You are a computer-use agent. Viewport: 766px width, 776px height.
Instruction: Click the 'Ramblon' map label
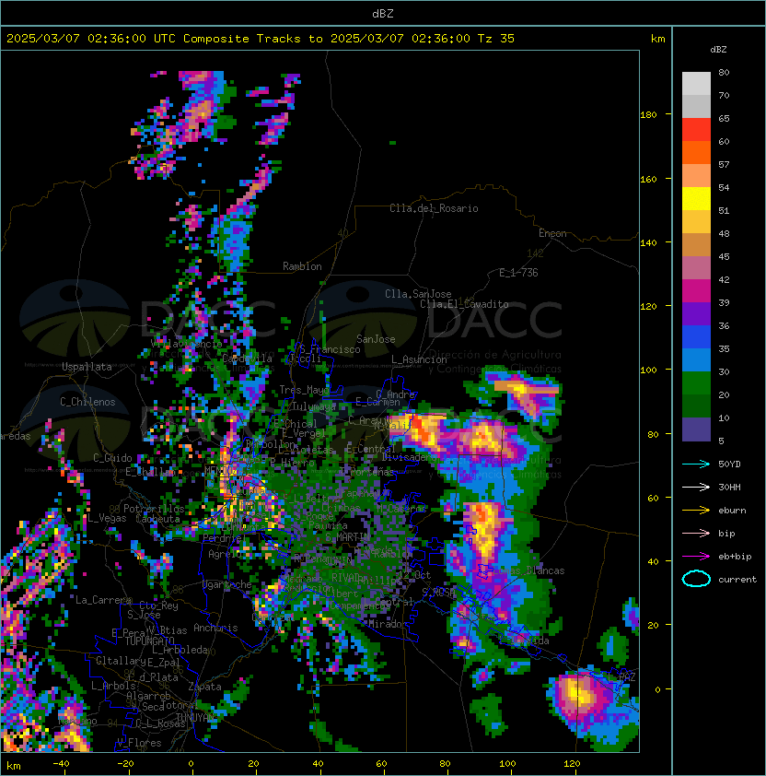point(302,266)
